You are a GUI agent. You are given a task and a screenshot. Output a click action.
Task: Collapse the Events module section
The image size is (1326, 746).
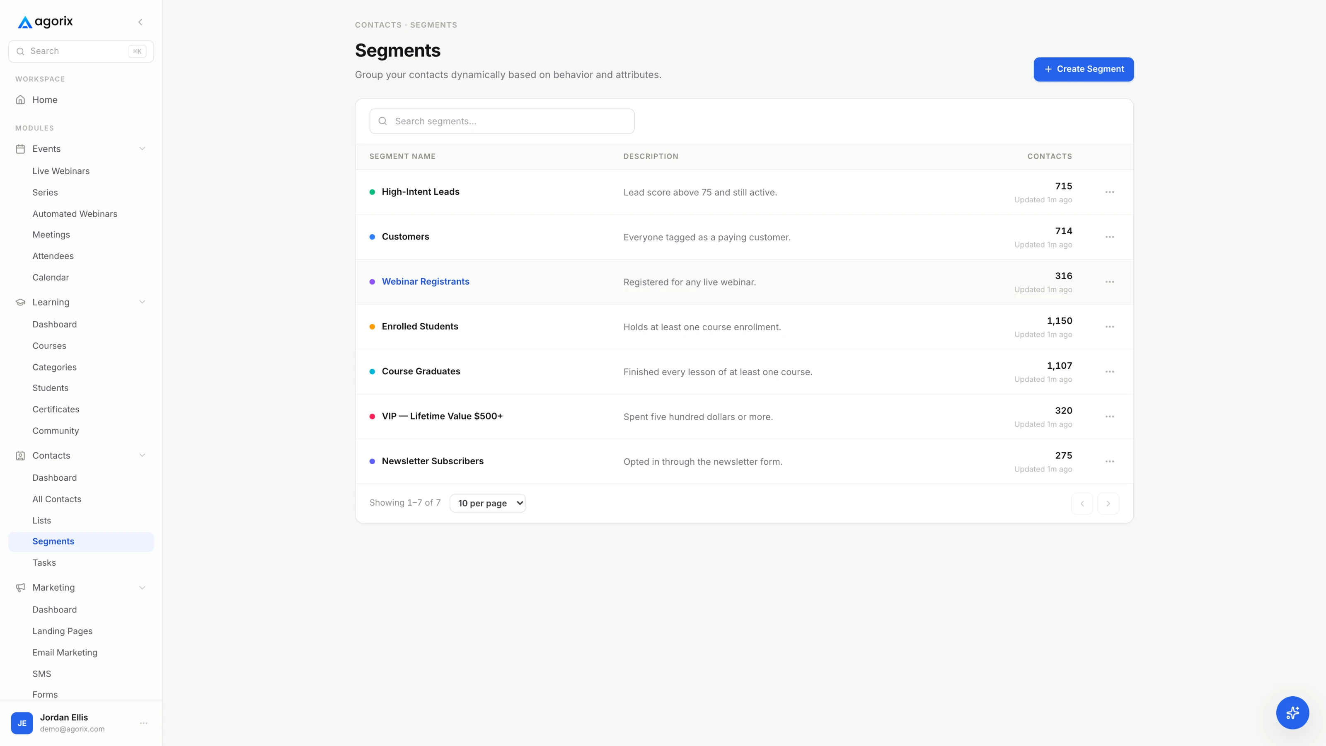pyautogui.click(x=142, y=149)
